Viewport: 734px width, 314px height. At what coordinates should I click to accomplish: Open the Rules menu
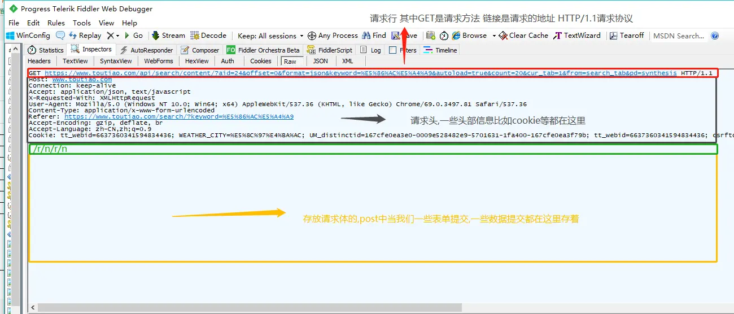pyautogui.click(x=56, y=23)
